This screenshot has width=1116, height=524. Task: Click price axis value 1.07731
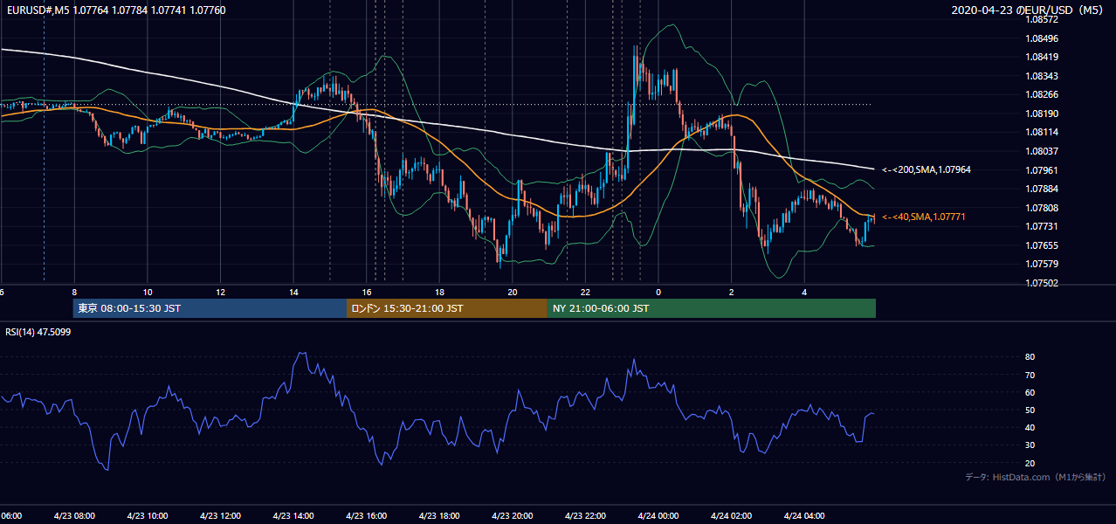(1042, 226)
